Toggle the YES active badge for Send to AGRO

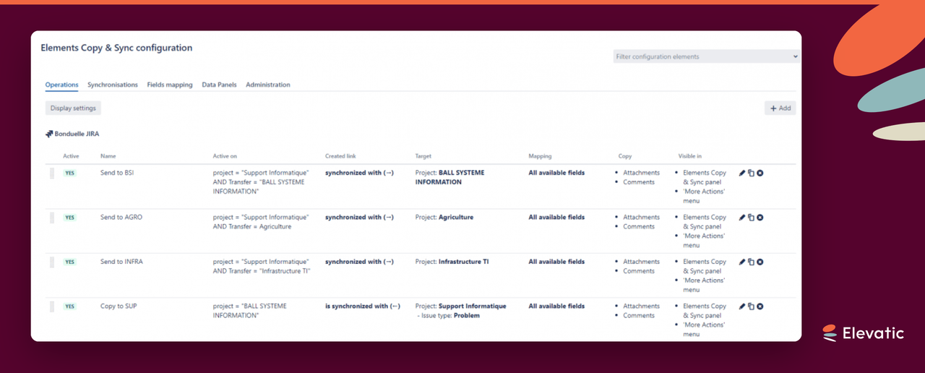coord(69,218)
